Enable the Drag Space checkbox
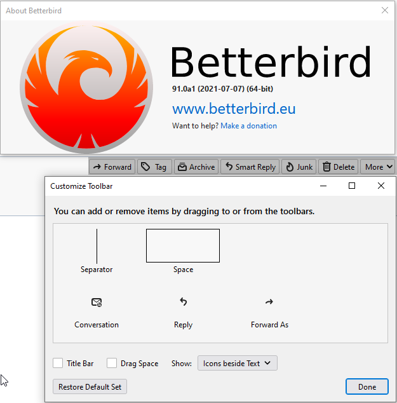 pos(112,363)
